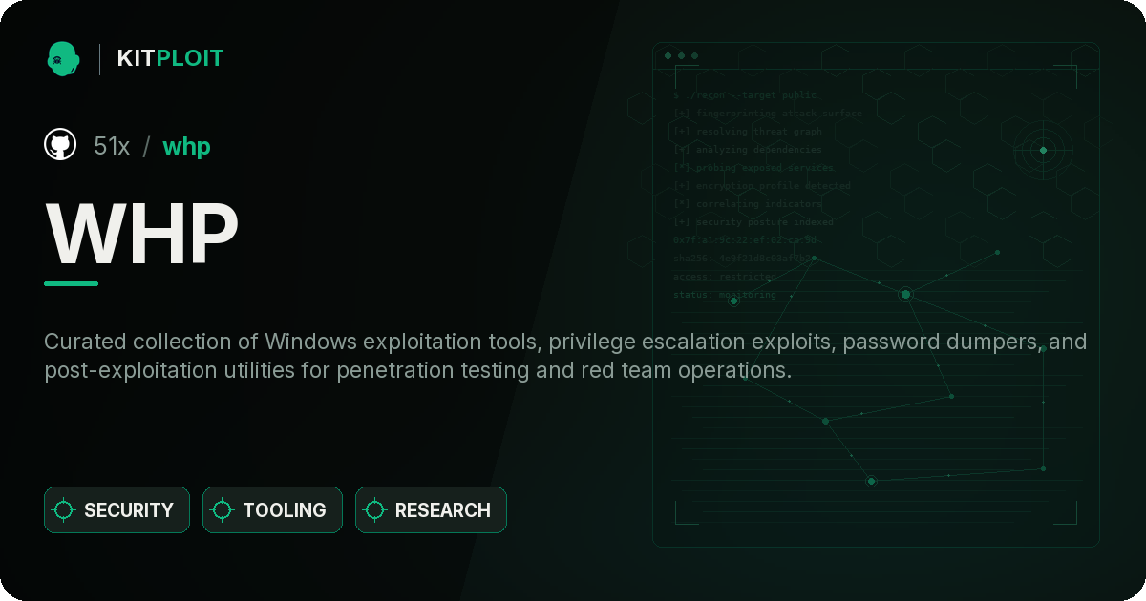Screen dimensions: 1146x601
Task: Click terminal line 'security posture indexed'
Action: (x=753, y=222)
